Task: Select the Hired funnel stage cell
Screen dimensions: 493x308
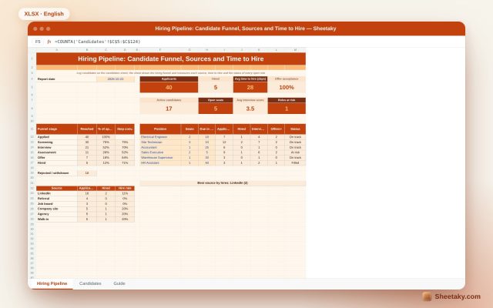Action: [57, 162]
